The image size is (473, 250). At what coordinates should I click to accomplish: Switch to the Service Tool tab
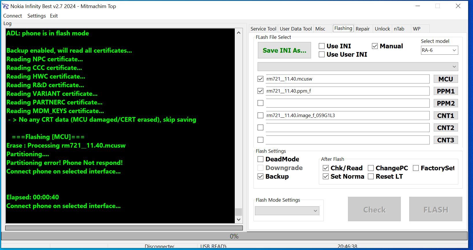(263, 29)
